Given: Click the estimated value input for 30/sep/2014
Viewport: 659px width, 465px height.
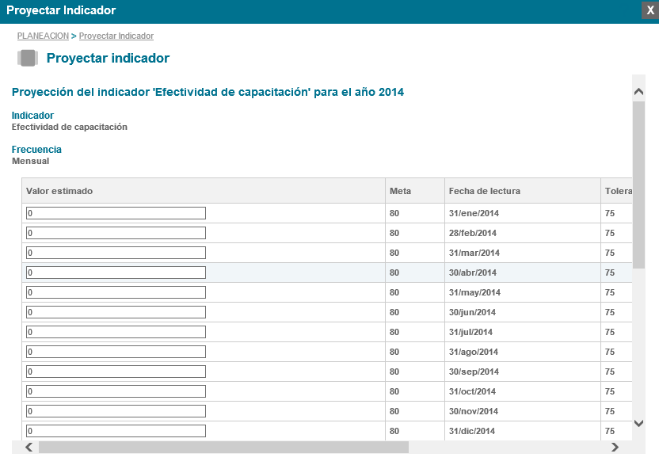Looking at the screenshot, I should [x=116, y=372].
